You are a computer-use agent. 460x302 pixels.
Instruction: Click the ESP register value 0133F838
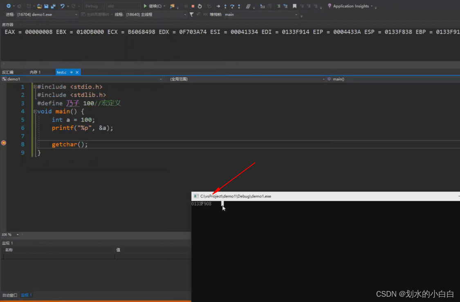[x=398, y=32]
